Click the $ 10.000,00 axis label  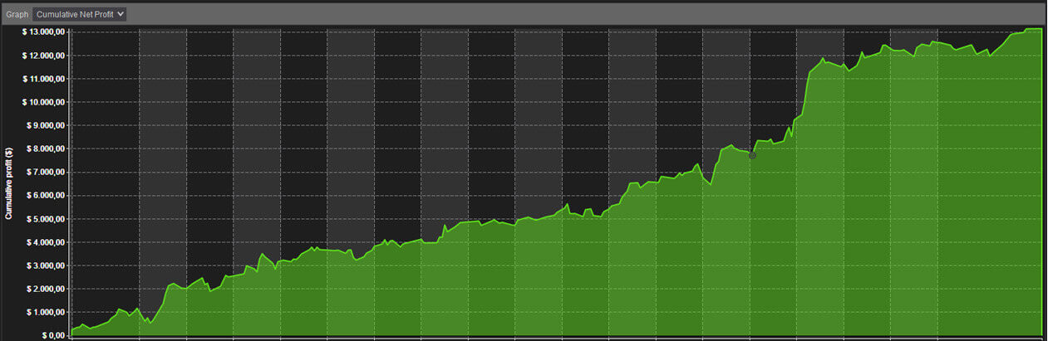point(44,102)
